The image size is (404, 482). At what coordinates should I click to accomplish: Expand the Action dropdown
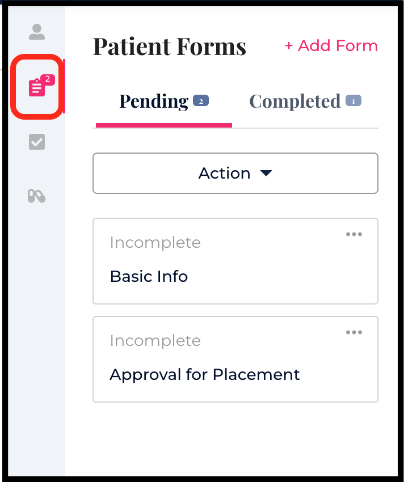pos(235,173)
